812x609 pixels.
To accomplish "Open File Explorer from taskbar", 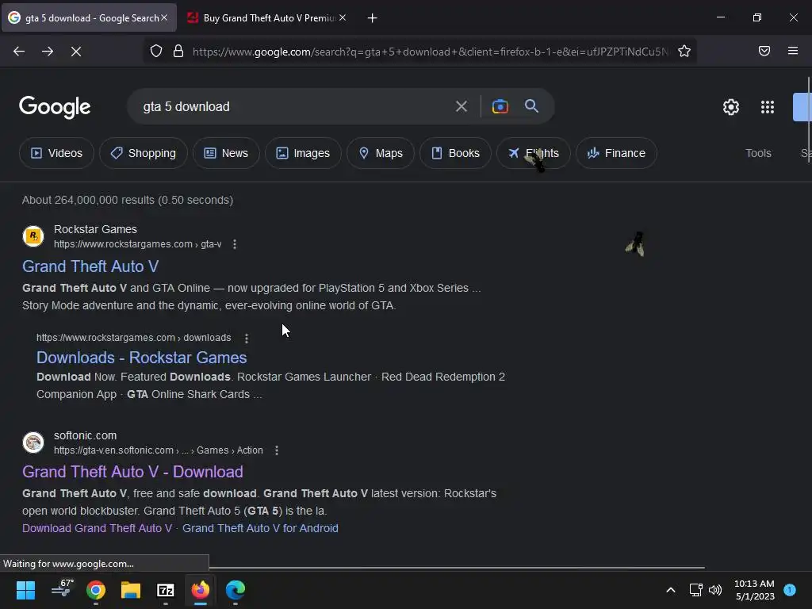I will coord(131,590).
